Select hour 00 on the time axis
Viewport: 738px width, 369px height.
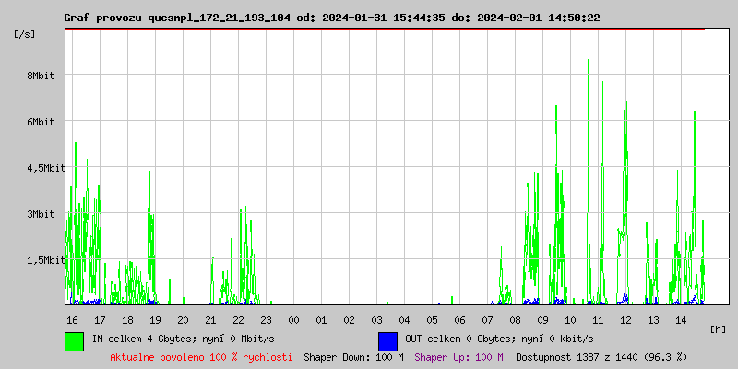tap(293, 319)
